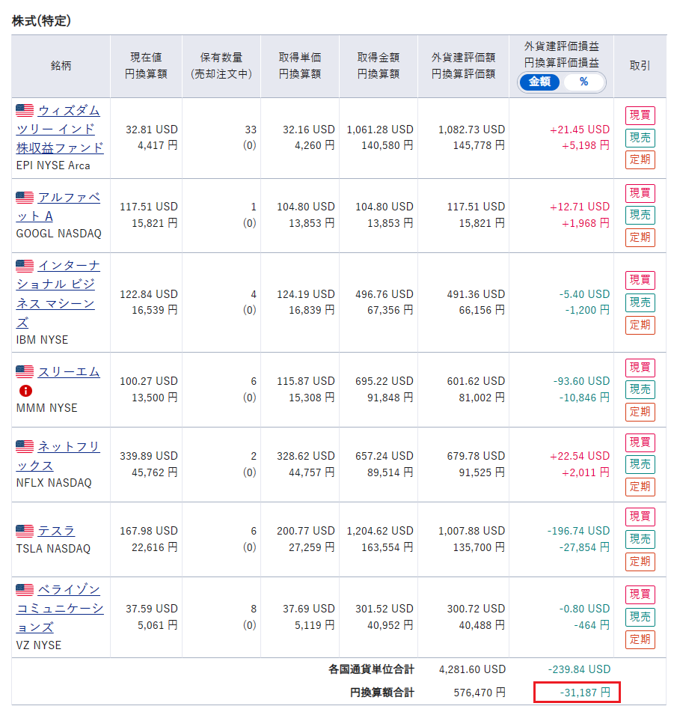Open スリーエム stock link

tap(69, 371)
